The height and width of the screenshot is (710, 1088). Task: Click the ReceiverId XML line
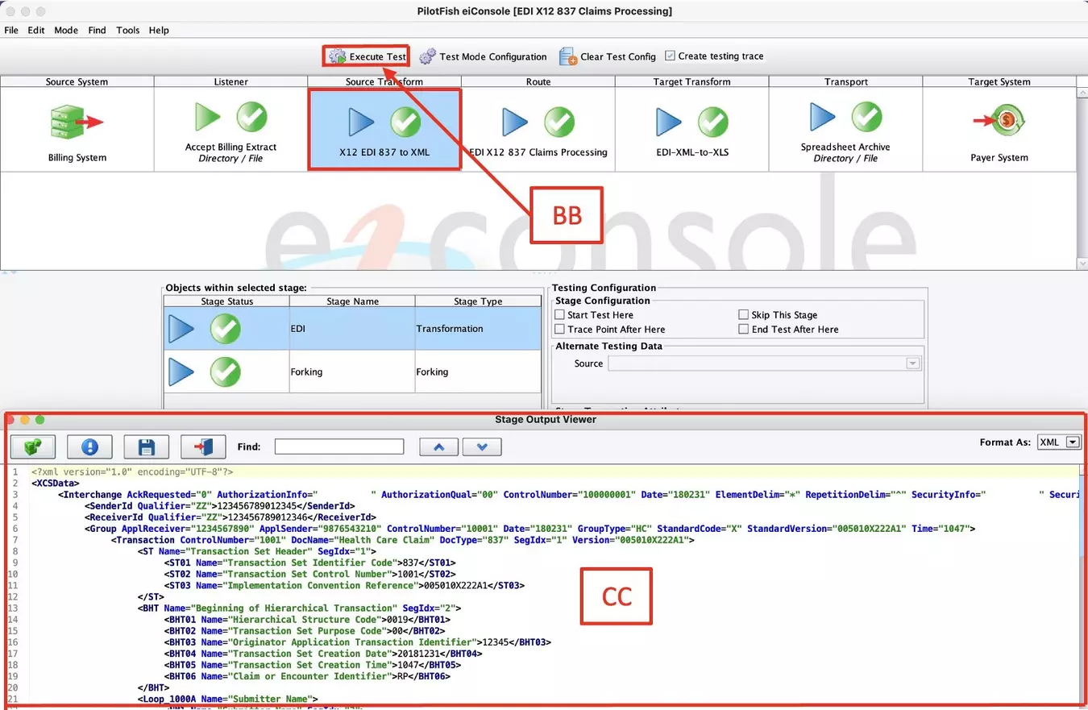tap(230, 517)
